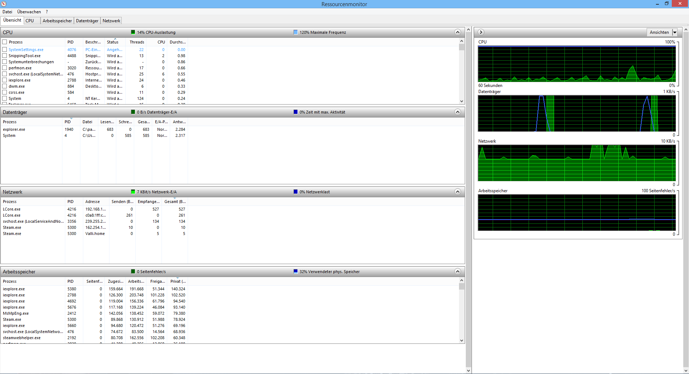689x374 pixels.
Task: Select iexplore.exe row with PID 5380
Action: pyautogui.click(x=94, y=289)
